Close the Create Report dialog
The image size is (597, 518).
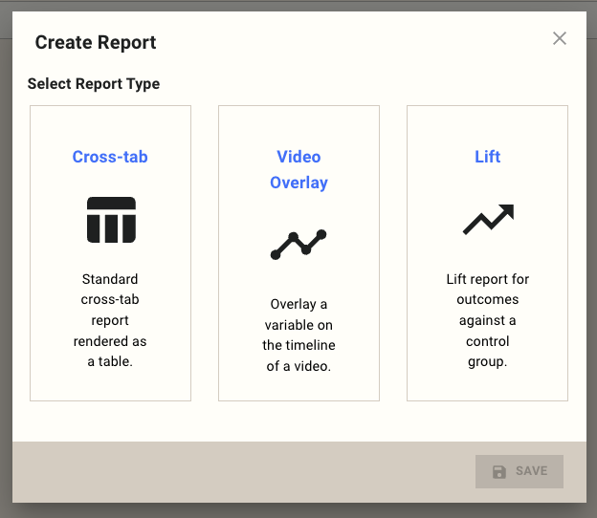click(560, 38)
